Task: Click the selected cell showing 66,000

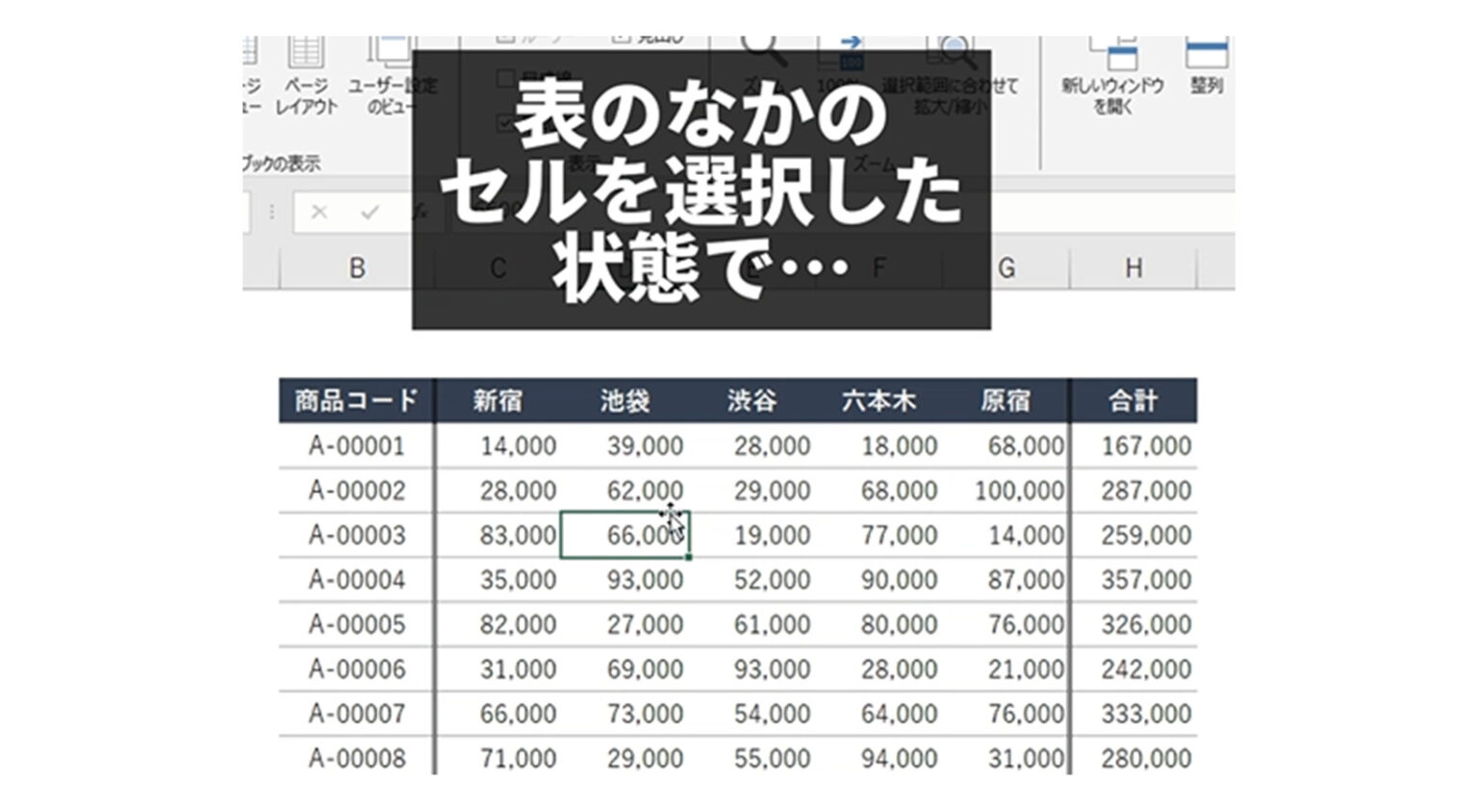Action: click(625, 535)
